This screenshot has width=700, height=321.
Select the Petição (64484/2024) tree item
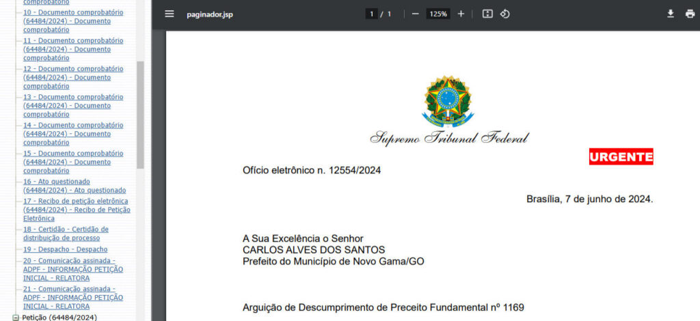pos(59,318)
